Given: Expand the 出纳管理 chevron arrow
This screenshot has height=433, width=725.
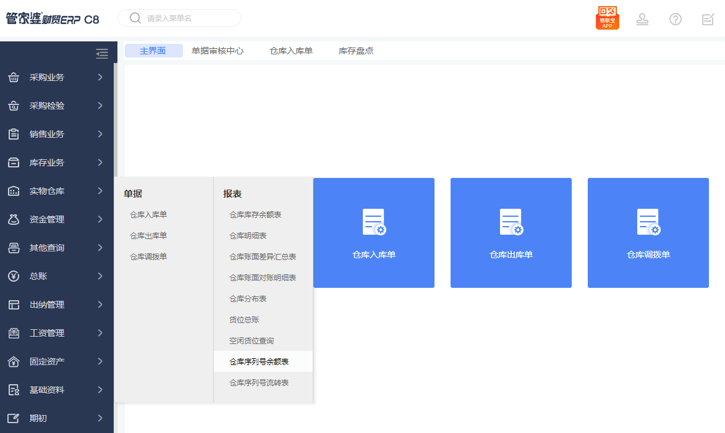Looking at the screenshot, I should coord(100,305).
